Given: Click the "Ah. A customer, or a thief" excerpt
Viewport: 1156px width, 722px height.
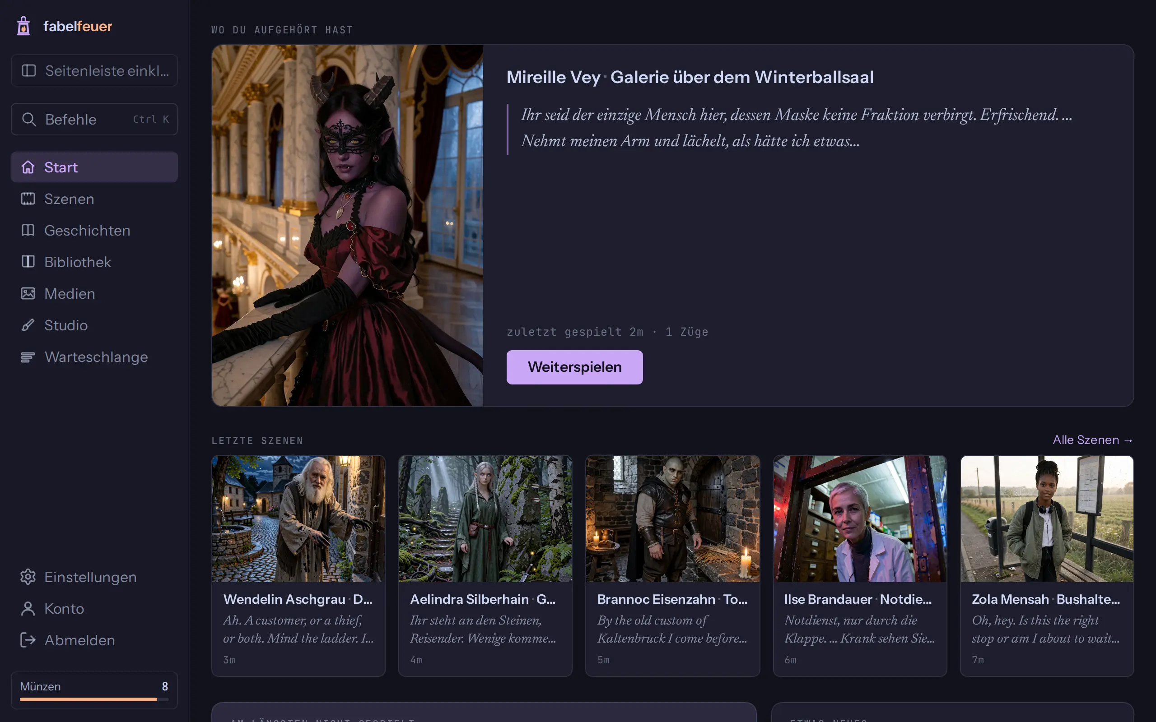Looking at the screenshot, I should (x=298, y=629).
